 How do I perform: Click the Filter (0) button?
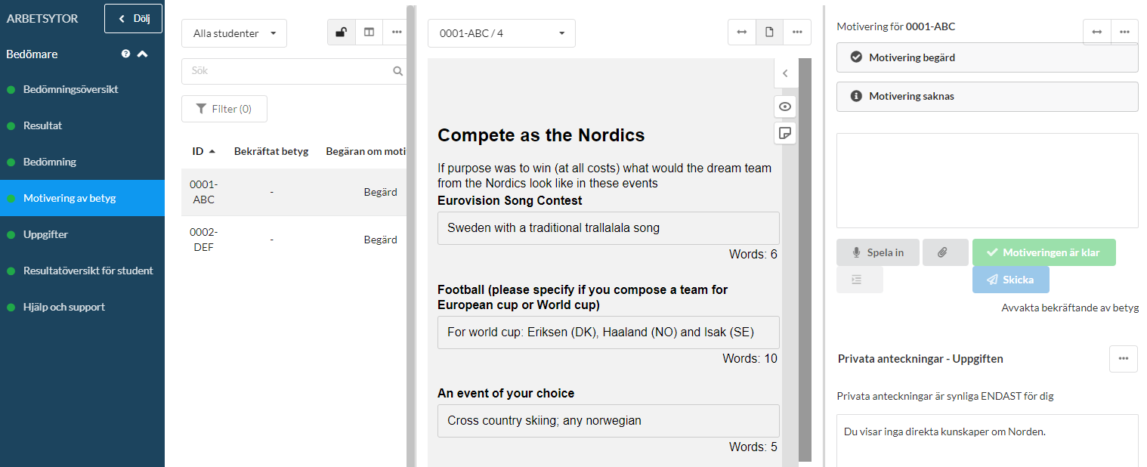tap(224, 109)
